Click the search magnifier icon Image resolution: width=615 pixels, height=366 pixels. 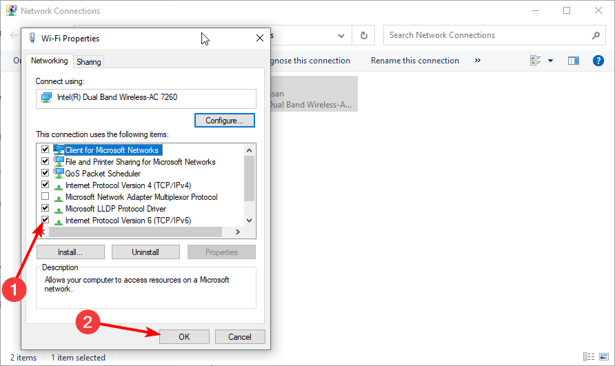click(x=596, y=35)
